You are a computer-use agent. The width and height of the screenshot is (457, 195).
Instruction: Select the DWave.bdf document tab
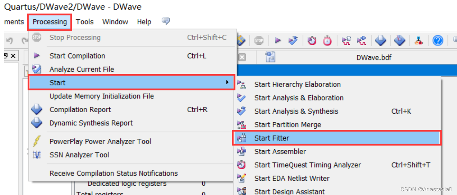coord(374,57)
